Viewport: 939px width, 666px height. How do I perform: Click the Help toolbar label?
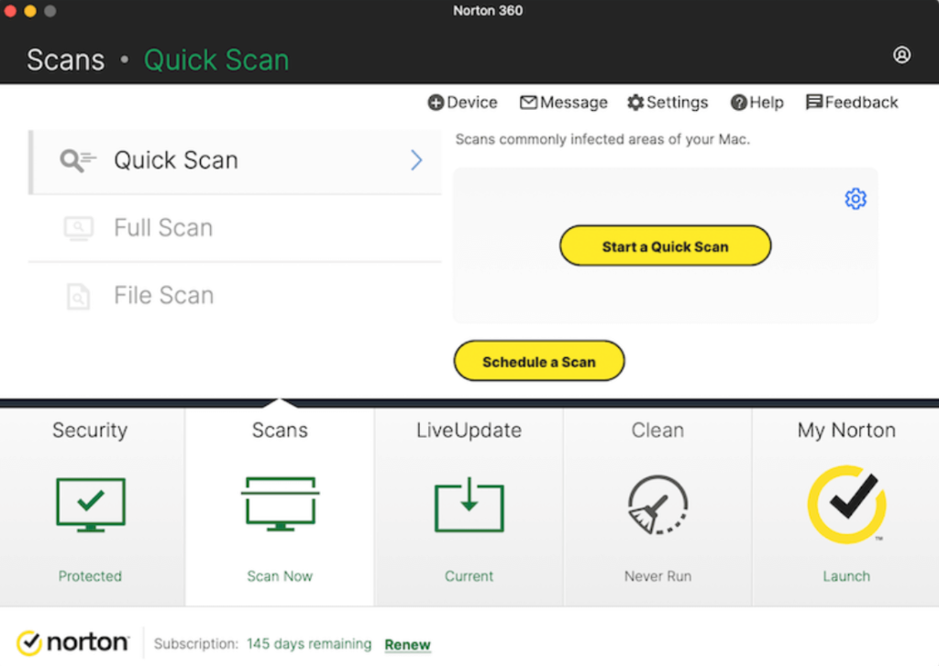click(x=767, y=103)
